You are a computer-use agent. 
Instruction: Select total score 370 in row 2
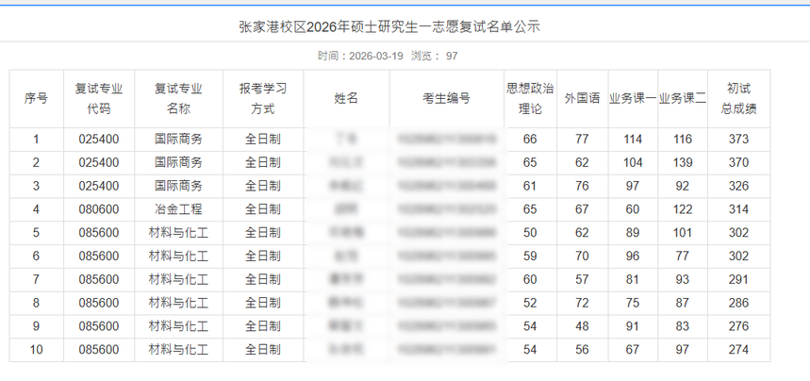pyautogui.click(x=738, y=162)
